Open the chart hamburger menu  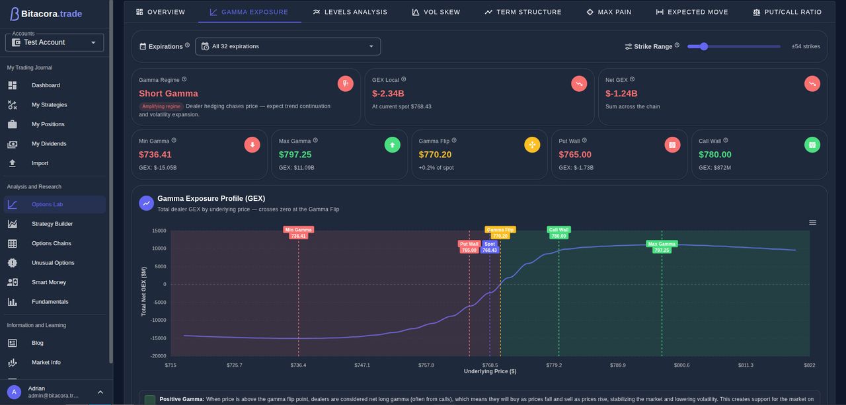tap(813, 223)
